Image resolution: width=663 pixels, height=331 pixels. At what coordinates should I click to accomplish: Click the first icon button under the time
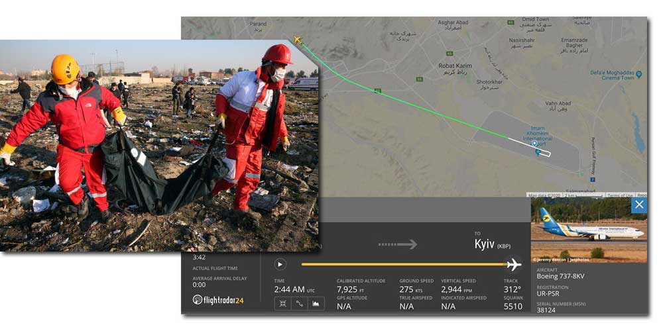pyautogui.click(x=283, y=304)
